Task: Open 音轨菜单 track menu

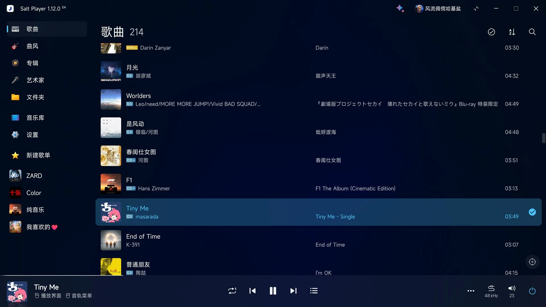Action: point(79,296)
